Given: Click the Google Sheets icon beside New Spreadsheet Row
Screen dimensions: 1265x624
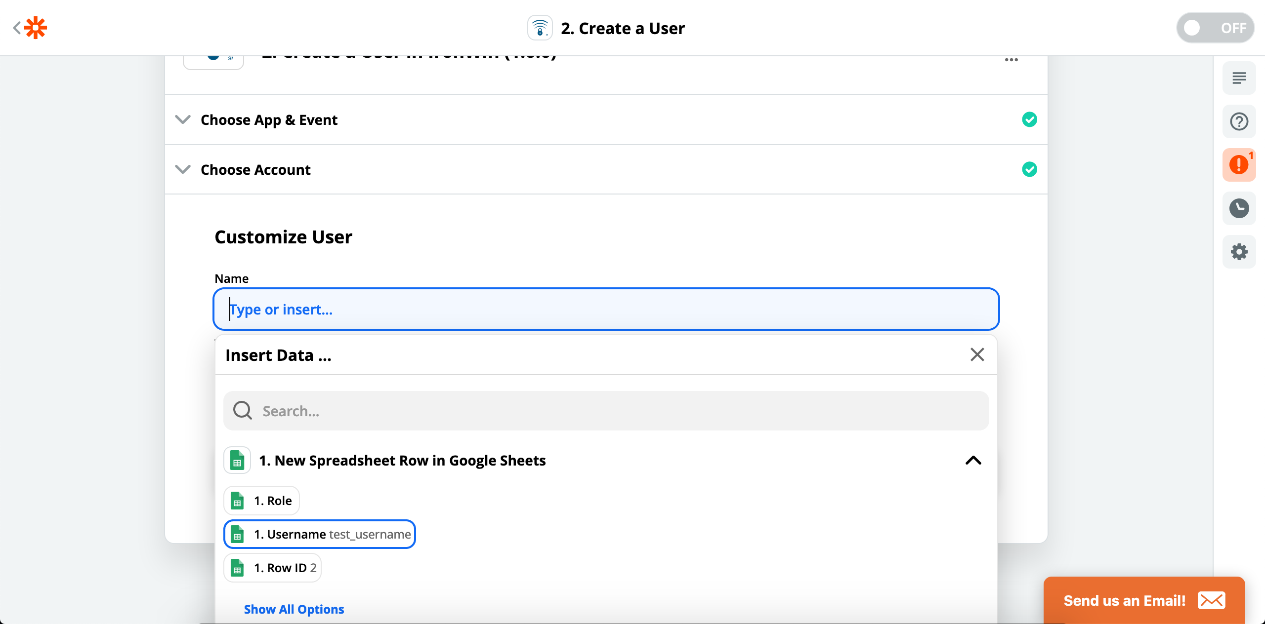Looking at the screenshot, I should click(237, 460).
